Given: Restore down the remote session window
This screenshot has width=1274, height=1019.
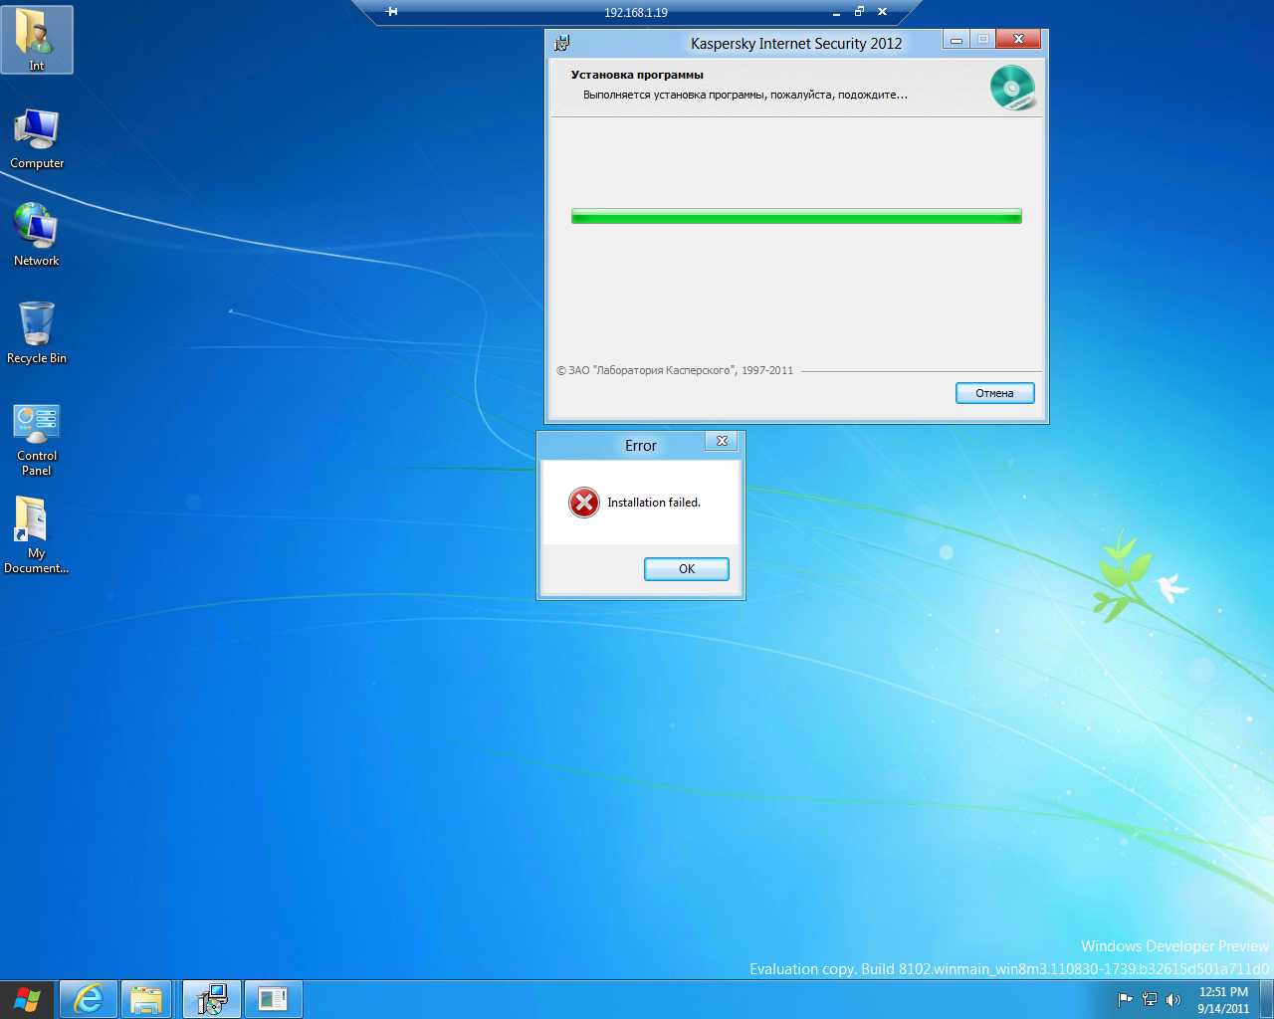Looking at the screenshot, I should click(x=859, y=12).
